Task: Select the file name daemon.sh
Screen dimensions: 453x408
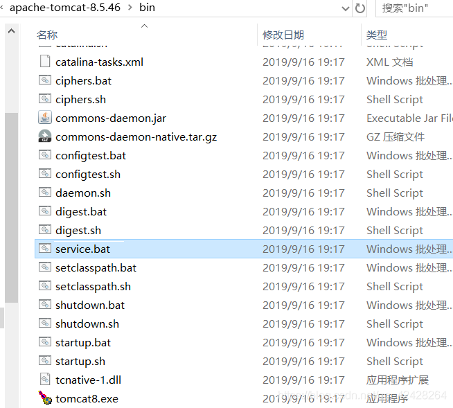Action: (x=83, y=193)
